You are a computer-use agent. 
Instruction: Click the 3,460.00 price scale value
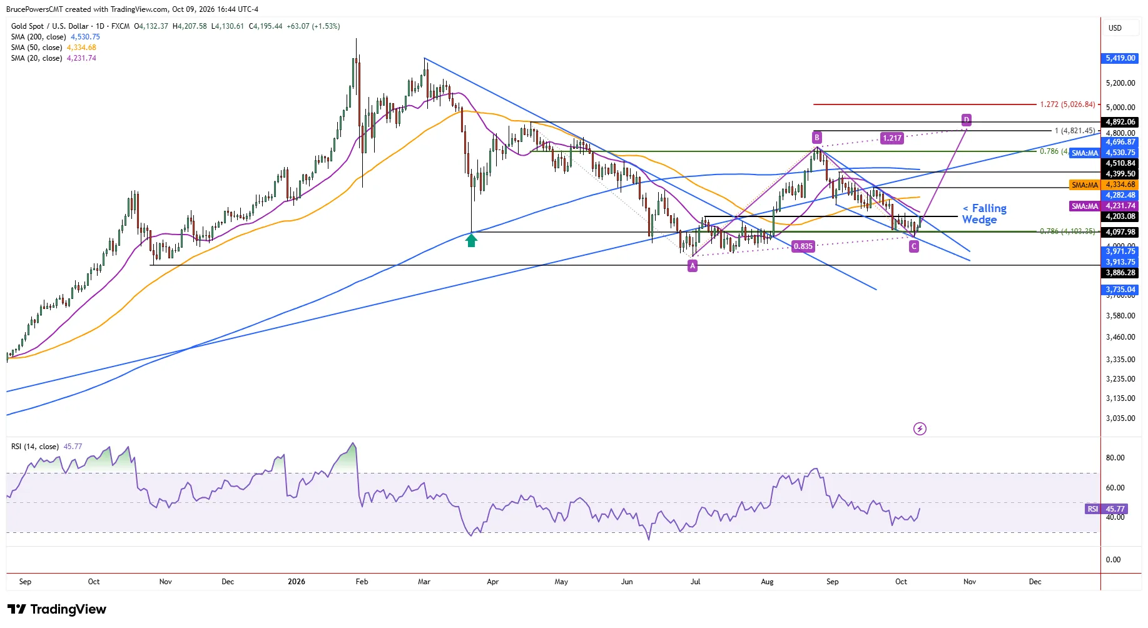pyautogui.click(x=1120, y=337)
